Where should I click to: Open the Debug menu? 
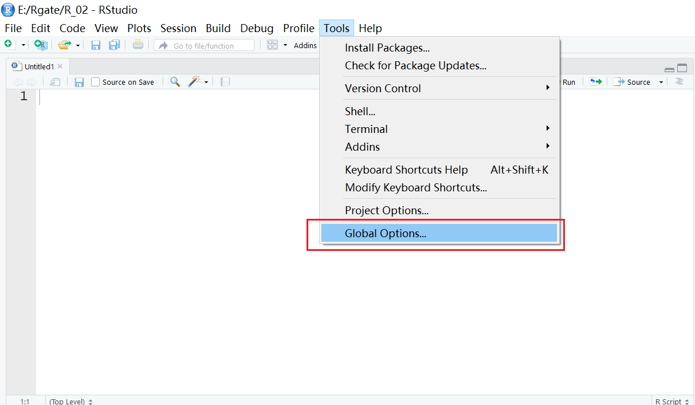(257, 28)
